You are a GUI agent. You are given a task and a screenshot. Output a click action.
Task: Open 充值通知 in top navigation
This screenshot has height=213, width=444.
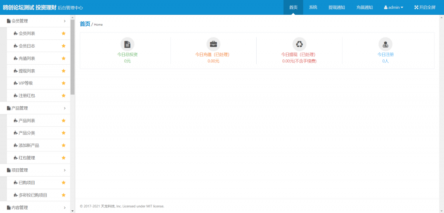tap(364, 7)
